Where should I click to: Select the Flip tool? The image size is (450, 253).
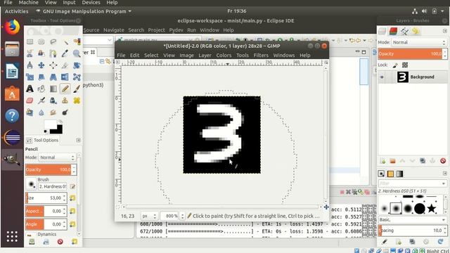pyautogui.click(x=65, y=77)
